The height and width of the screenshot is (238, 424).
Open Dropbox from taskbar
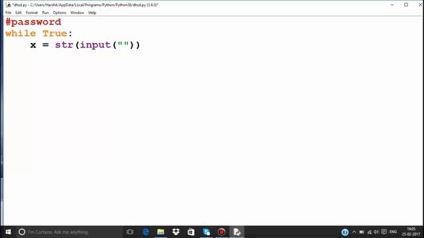click(176, 232)
